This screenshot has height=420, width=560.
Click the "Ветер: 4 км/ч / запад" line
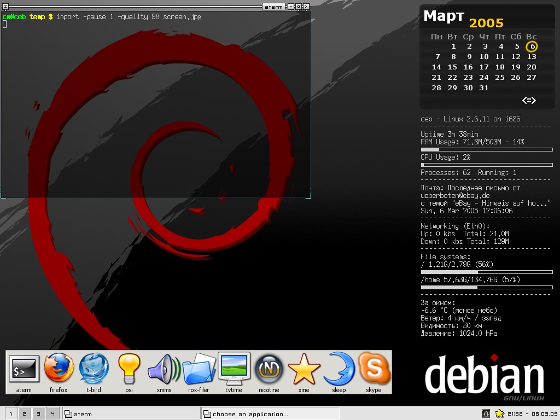click(x=460, y=318)
